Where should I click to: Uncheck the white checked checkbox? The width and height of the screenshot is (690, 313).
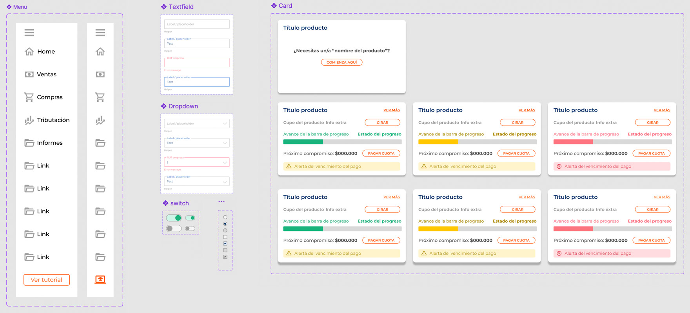[225, 243]
